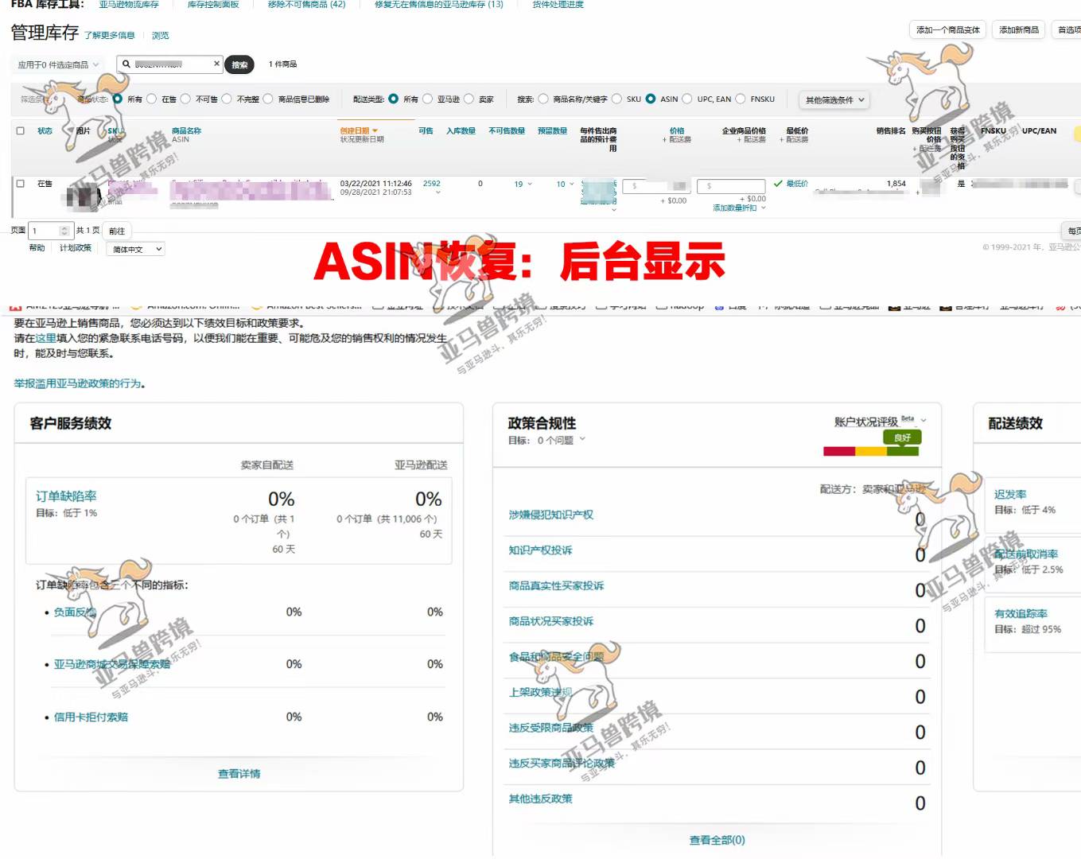Open 信用卡拒付索赔 metric link

click(91, 717)
